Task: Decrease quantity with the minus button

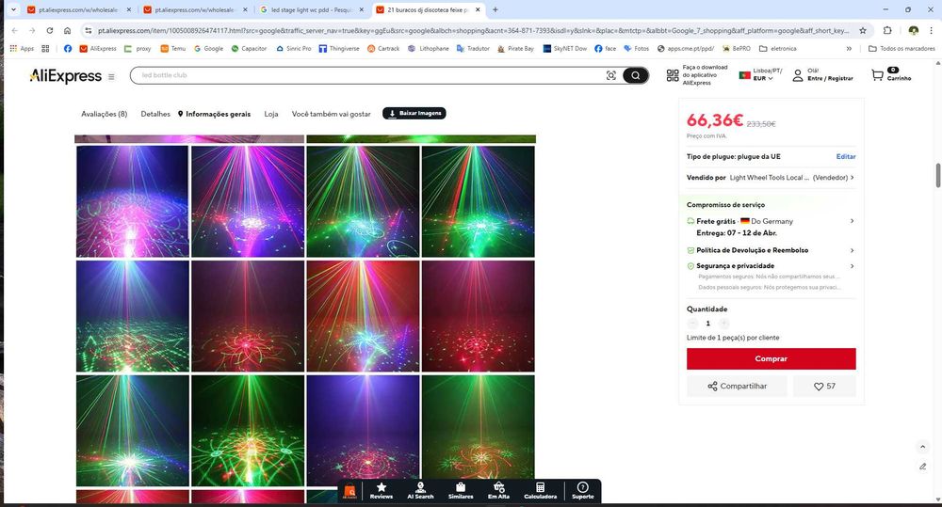Action: pos(692,324)
